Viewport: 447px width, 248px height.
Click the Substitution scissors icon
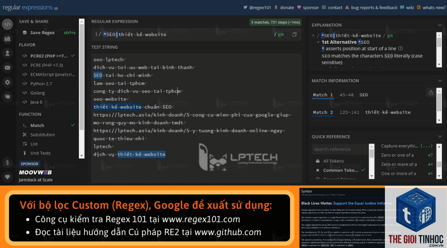(x=24, y=135)
